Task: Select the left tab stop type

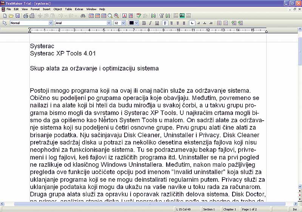Action: pyautogui.click(x=192, y=23)
